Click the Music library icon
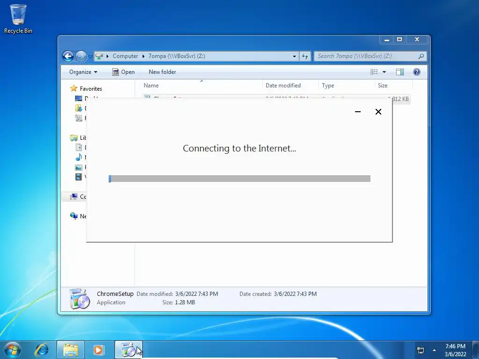 (79, 157)
